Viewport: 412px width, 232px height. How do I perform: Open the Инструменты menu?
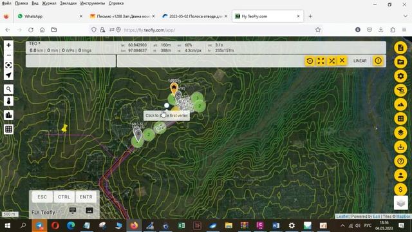point(93,3)
